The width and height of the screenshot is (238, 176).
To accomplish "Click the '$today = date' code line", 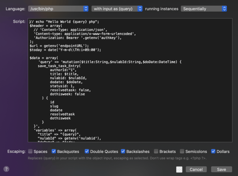I will coord(65,50).
